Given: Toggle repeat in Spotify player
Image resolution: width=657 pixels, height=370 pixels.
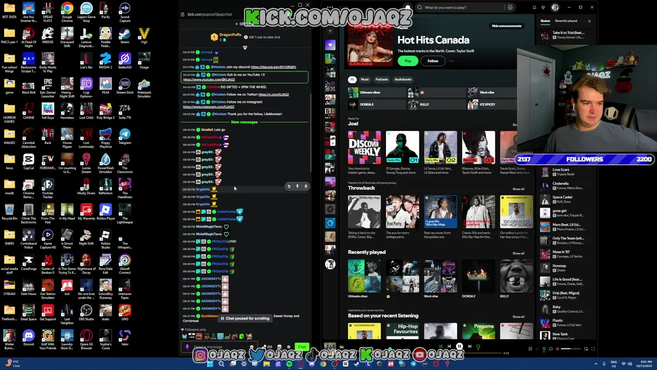Looking at the screenshot, I should coord(478,347).
